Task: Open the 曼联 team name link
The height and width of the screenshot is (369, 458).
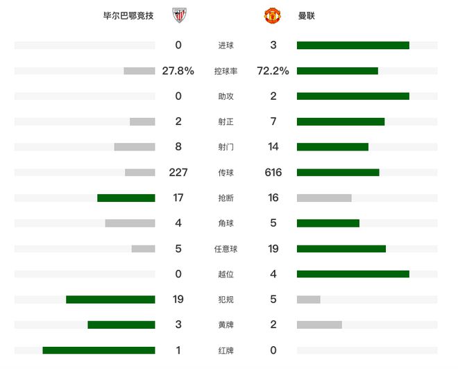Action: [306, 15]
